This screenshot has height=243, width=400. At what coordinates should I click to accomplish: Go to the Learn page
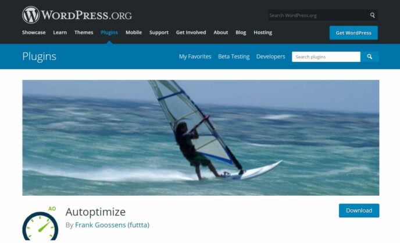pyautogui.click(x=60, y=33)
